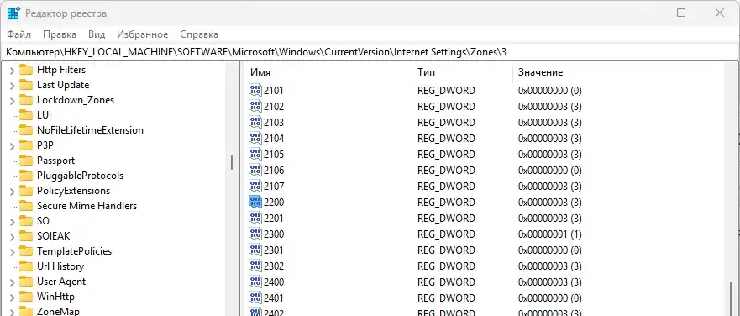Screen dimensions: 740x316
Task: Close the Registry Editor window
Action: [720, 13]
